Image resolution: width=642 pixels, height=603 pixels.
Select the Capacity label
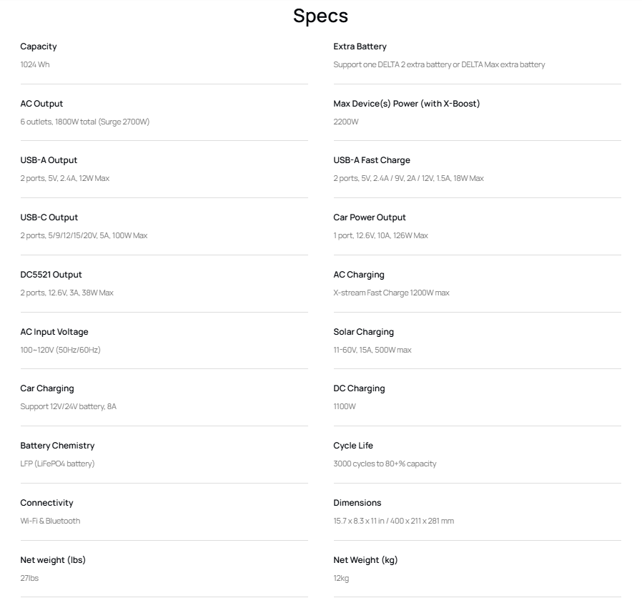(x=39, y=46)
